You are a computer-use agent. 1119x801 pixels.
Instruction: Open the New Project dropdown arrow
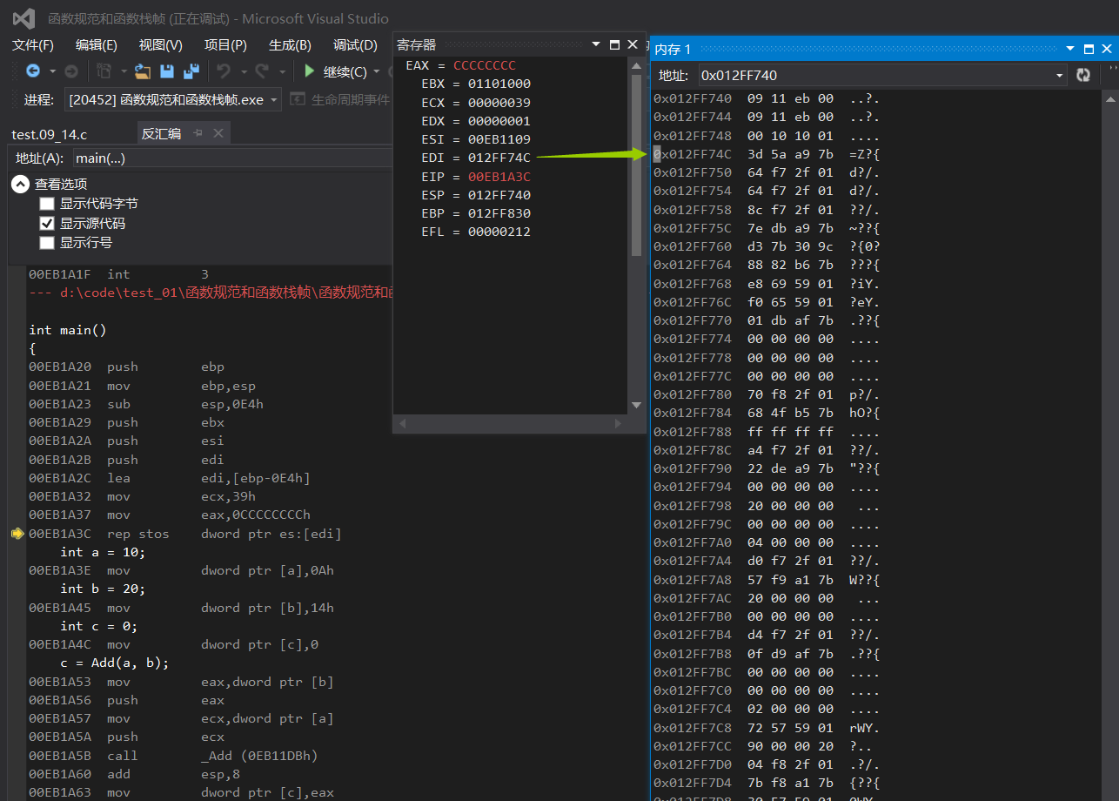point(124,71)
